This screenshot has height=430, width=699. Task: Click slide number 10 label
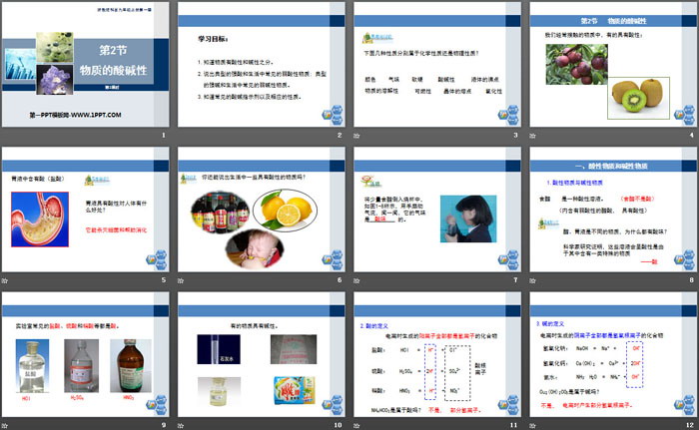338,425
